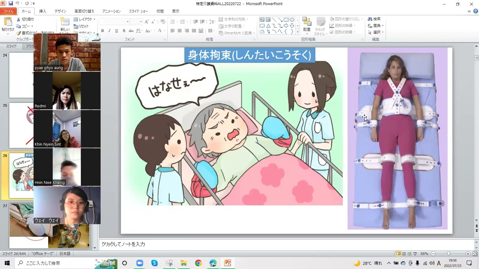The image size is (479, 269).
Task: Justify text alignment
Action: coord(193,31)
